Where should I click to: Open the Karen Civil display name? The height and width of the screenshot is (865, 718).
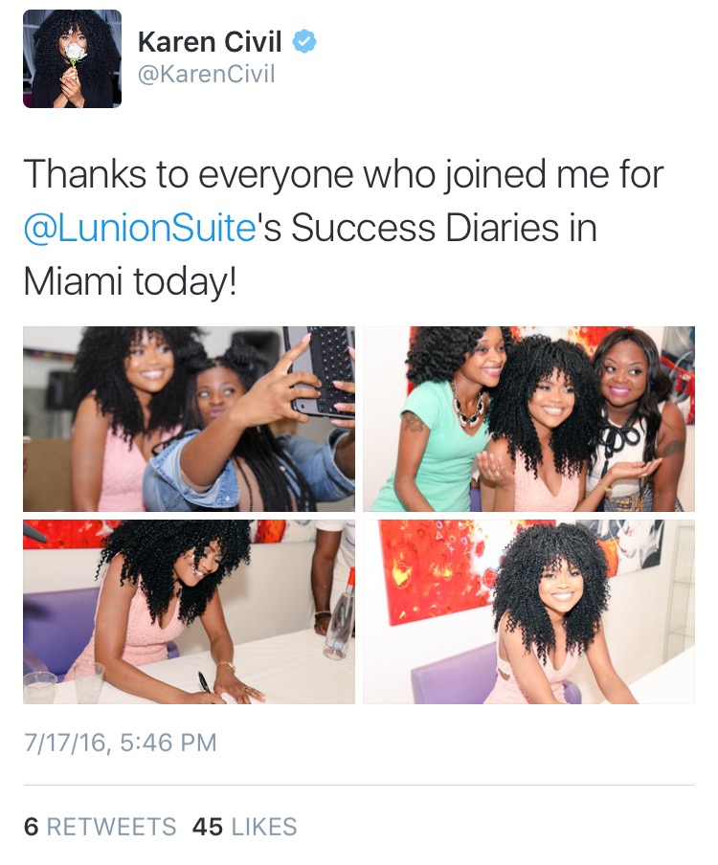click(210, 42)
